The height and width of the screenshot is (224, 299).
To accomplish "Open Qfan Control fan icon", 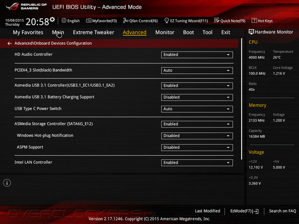I will pos(125,21).
